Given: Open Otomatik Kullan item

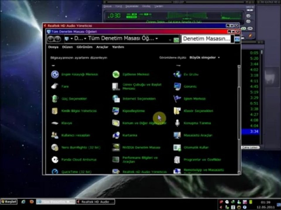Looking at the screenshot, I should (191, 147).
